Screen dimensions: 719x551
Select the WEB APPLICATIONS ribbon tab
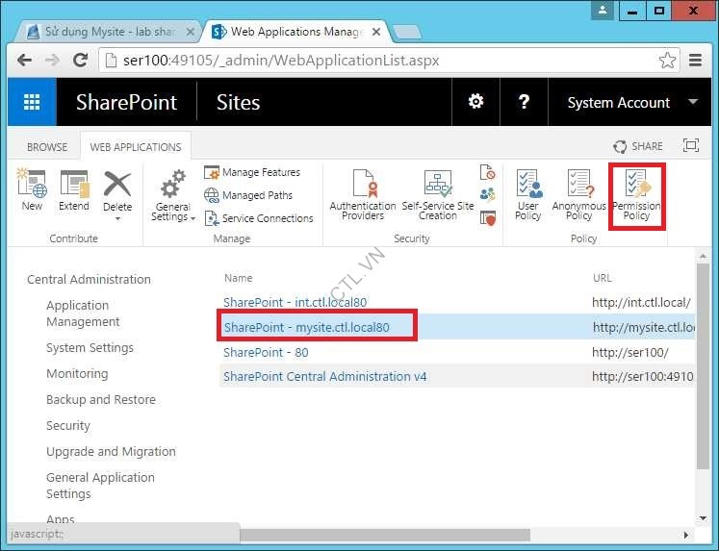pos(136,147)
